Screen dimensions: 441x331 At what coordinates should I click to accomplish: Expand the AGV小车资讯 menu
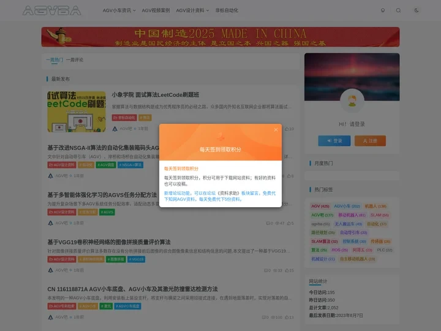click(119, 10)
